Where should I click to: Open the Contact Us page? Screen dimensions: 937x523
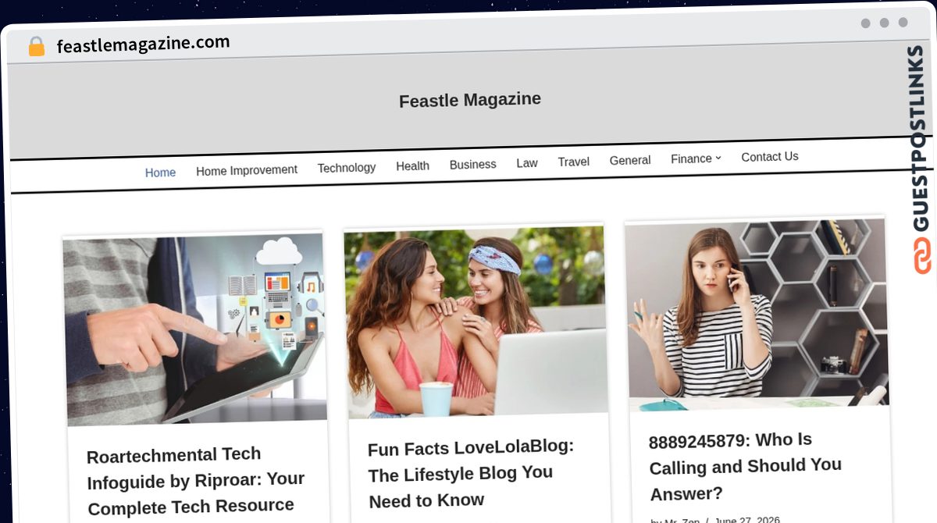(x=770, y=157)
